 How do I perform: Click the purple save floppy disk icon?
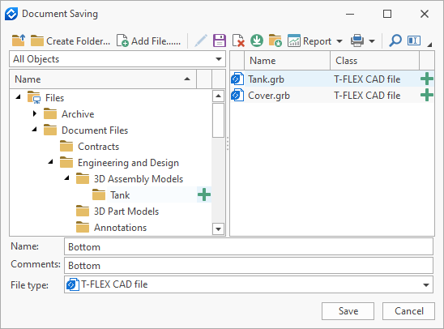220,41
